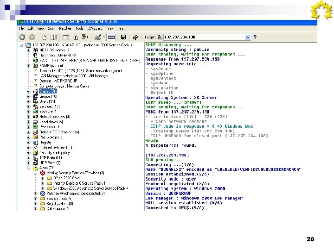Open the Tools menu
This screenshot has height=250, width=334.
[79, 28]
